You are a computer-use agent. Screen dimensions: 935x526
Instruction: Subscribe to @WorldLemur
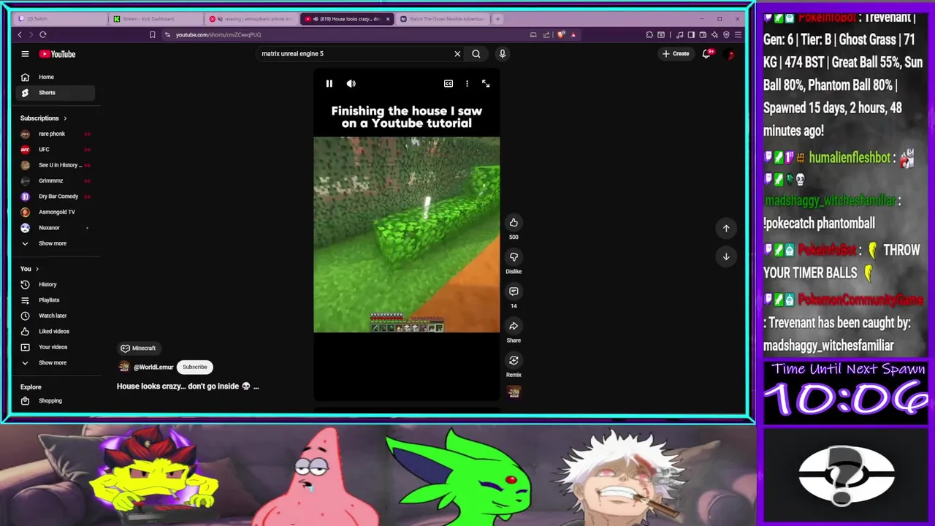[x=195, y=367]
